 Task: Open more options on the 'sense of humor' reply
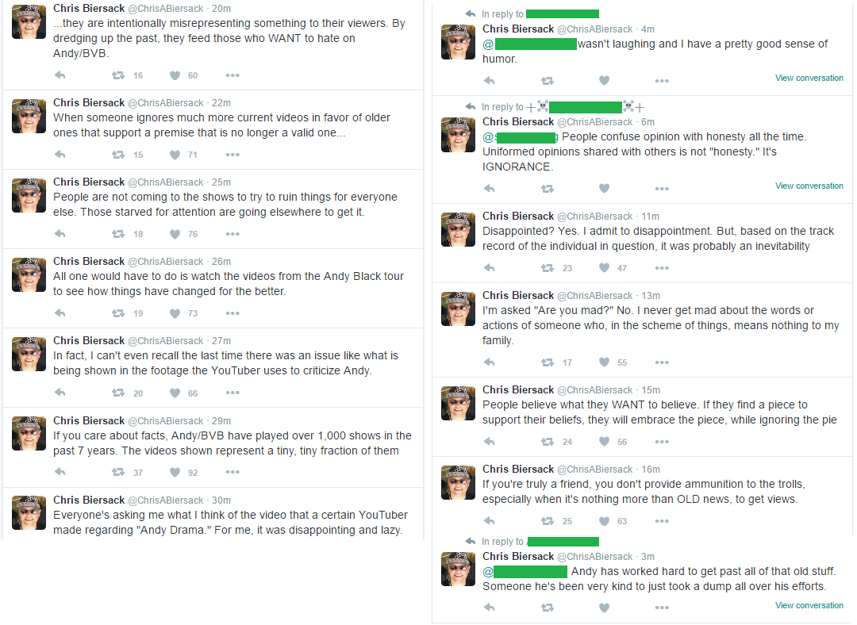coord(662,81)
